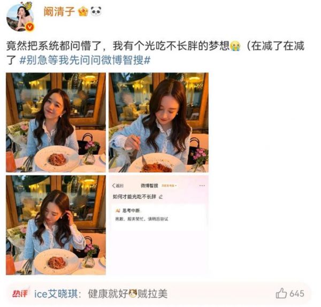Click the orange verified V badge

pos(30,27)
